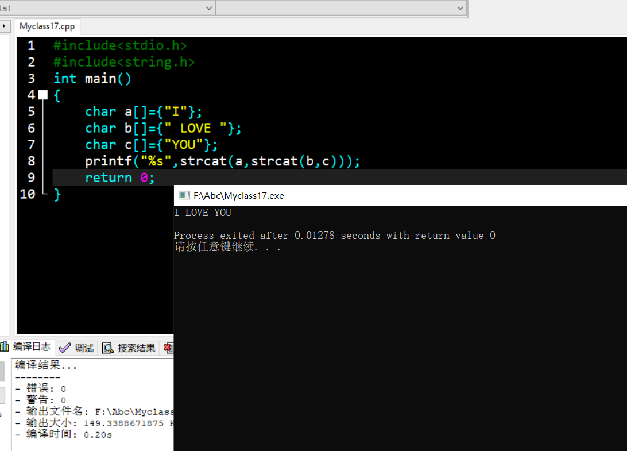Viewport: 627px width, 451px height.
Task: Click the 警告: 0 log entry
Action: coord(41,400)
